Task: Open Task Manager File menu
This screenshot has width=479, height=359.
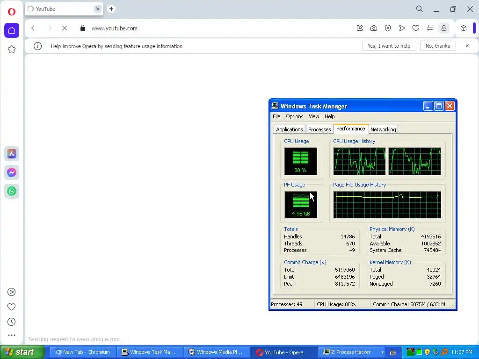Action: [x=276, y=116]
